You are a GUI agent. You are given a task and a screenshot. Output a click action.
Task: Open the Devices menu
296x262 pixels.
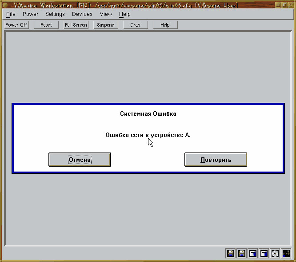point(82,14)
